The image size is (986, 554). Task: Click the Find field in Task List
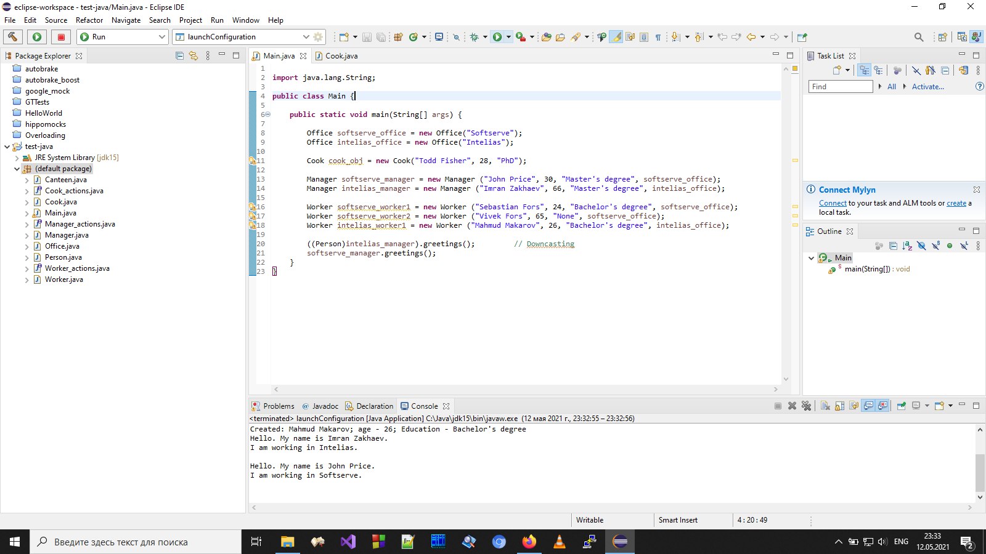tap(840, 87)
